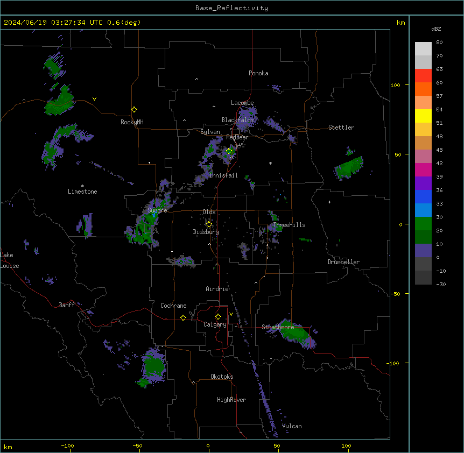Image resolution: width=464 pixels, height=453 pixels.
Task: Click the Airdrie town label
Action: (217, 289)
